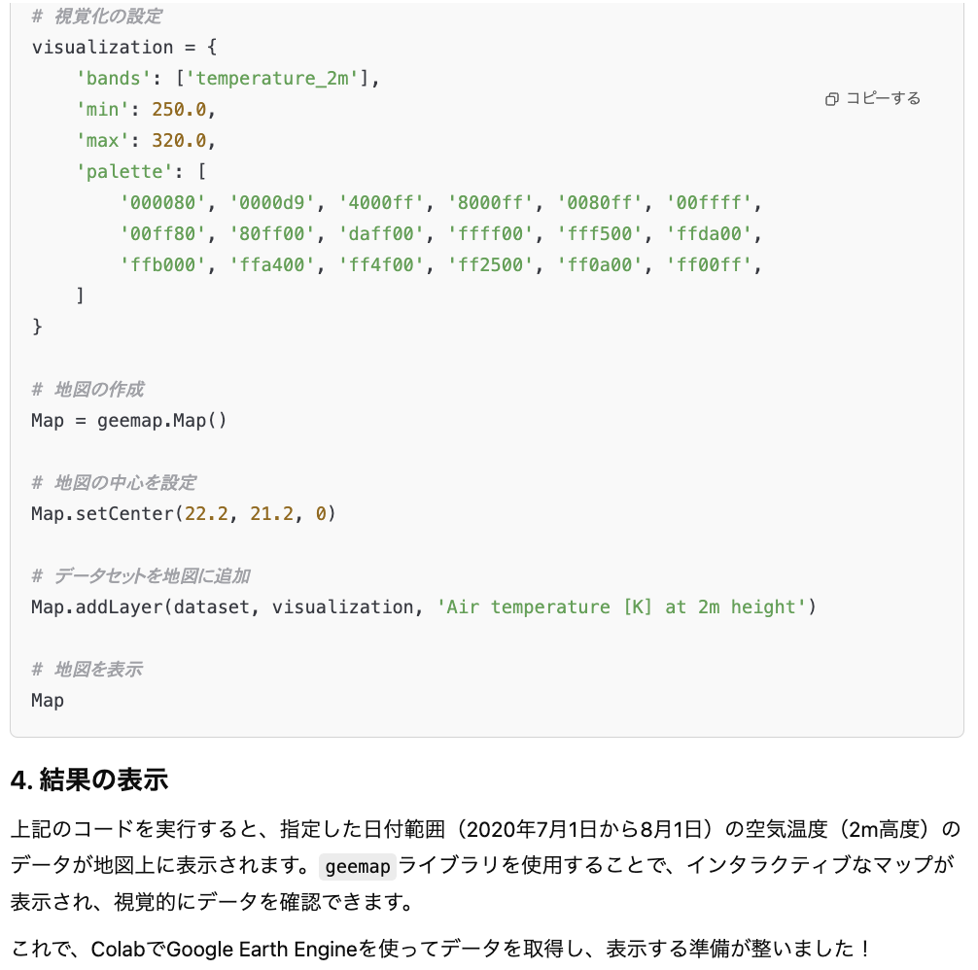Click the Map = geemap.Map() code line
This screenshot has width=978, height=970.
click(129, 420)
